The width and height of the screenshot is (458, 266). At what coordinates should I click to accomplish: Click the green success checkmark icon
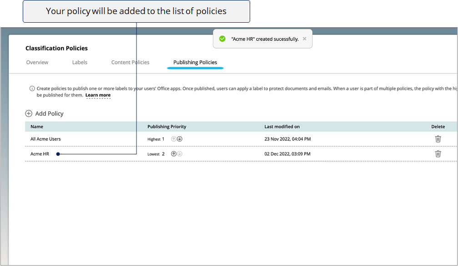222,39
